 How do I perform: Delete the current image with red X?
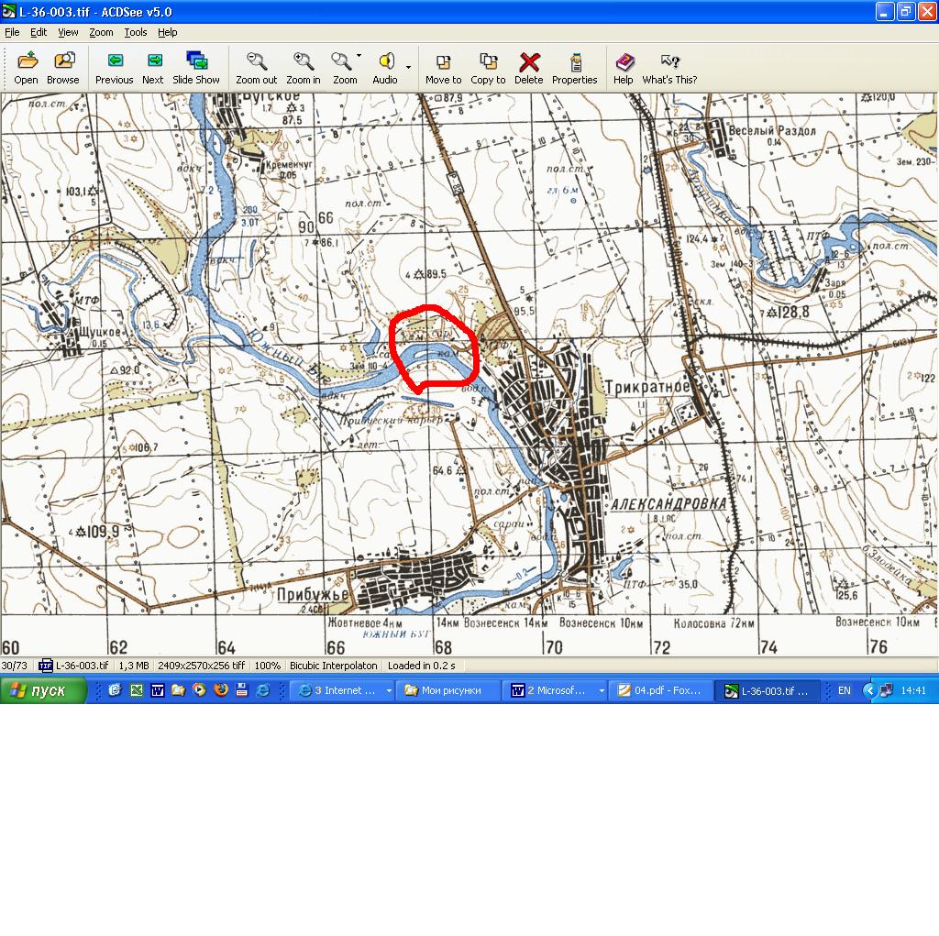[529, 68]
